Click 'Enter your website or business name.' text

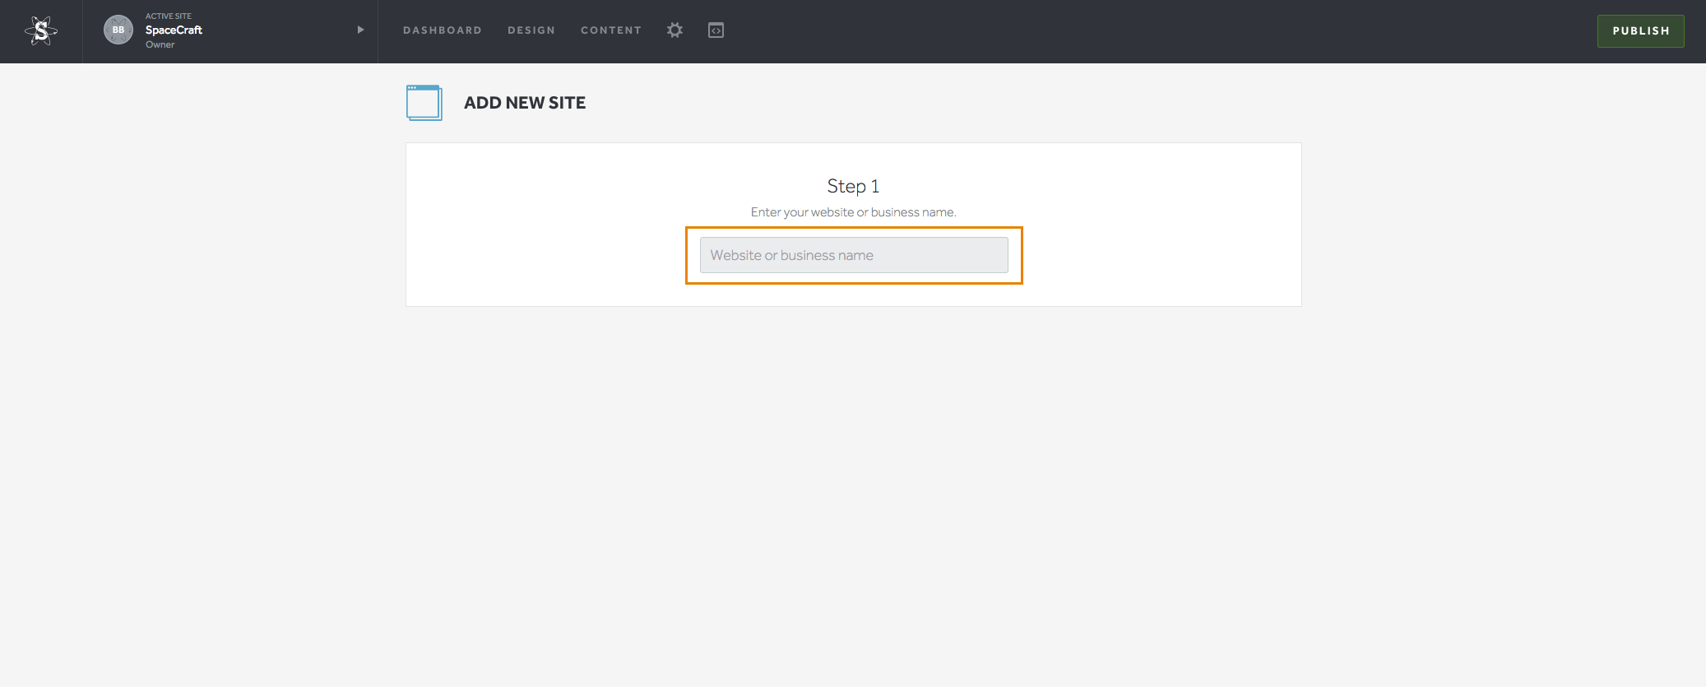(x=853, y=212)
